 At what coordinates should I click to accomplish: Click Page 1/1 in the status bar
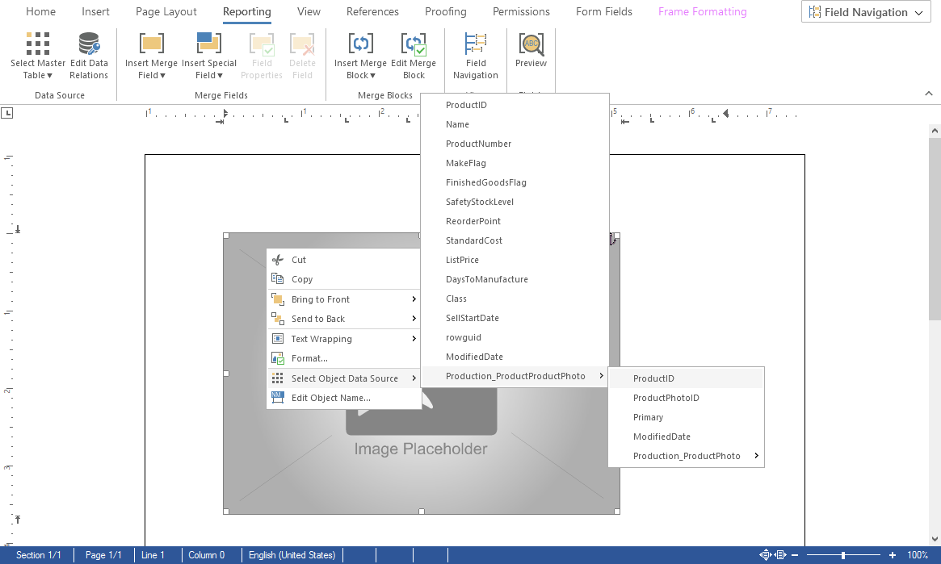click(103, 555)
